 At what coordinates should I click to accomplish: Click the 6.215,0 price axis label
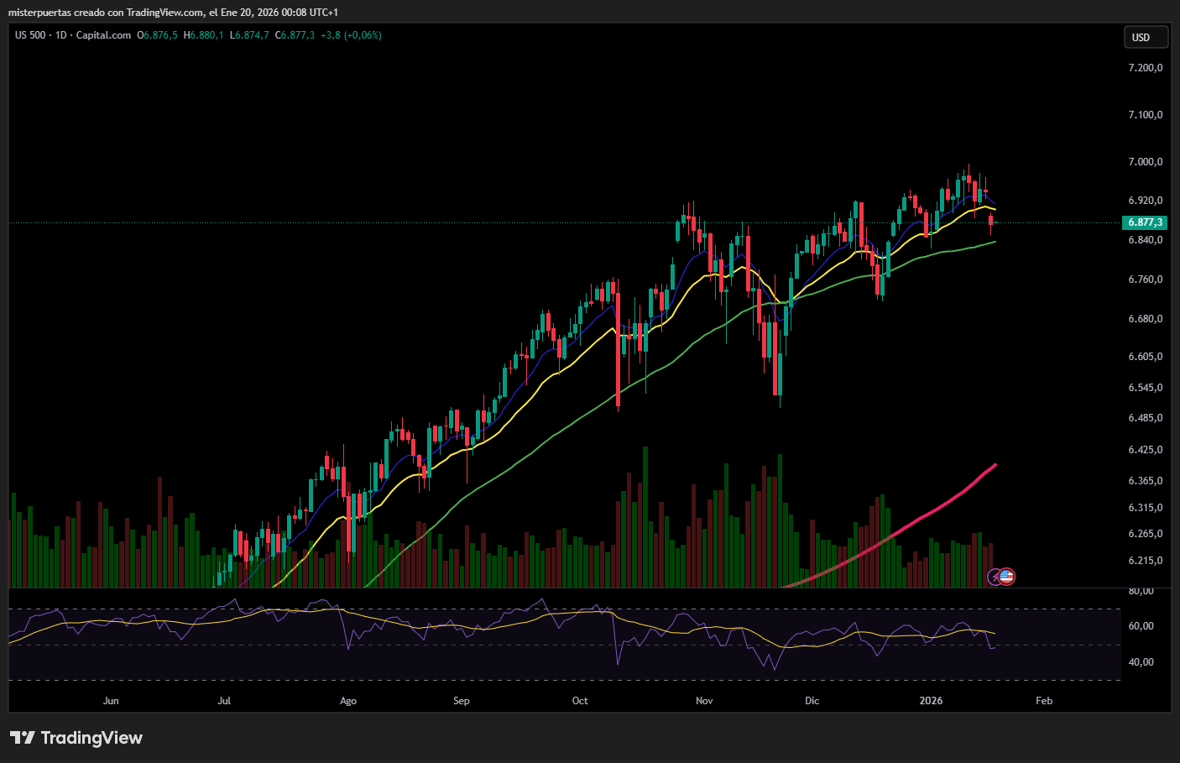pyautogui.click(x=1146, y=561)
